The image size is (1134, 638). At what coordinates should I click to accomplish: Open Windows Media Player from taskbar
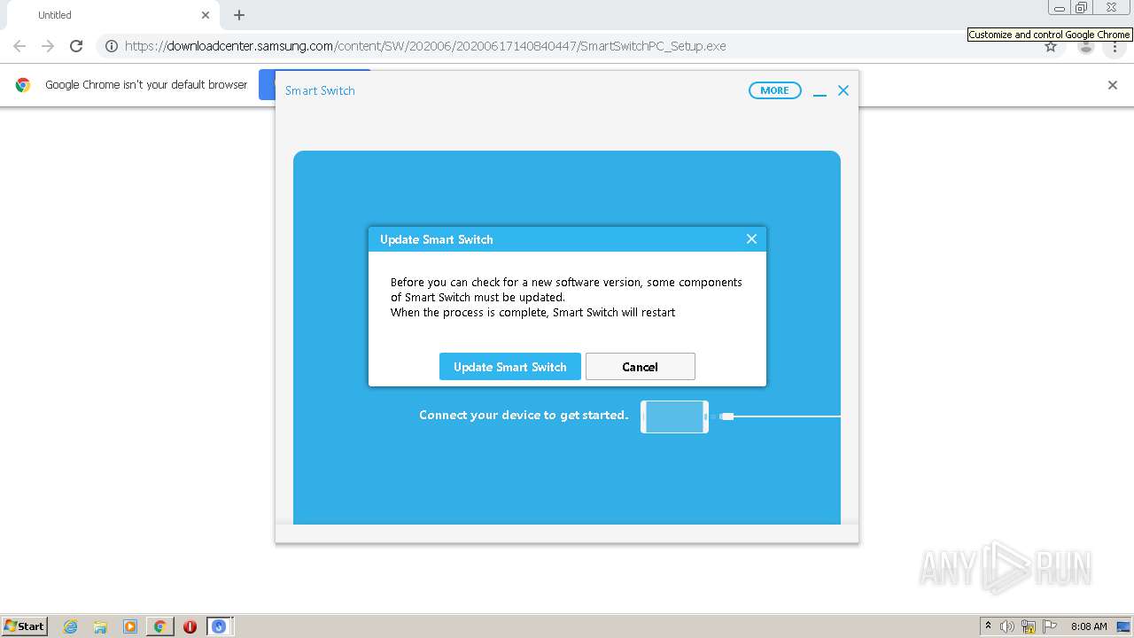[x=130, y=626]
